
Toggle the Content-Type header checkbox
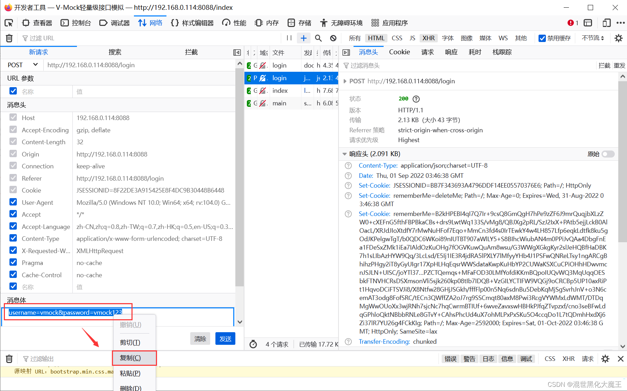click(13, 238)
